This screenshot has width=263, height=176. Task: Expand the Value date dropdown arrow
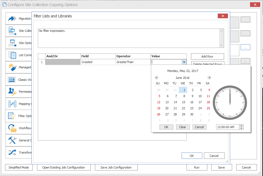[184, 62]
